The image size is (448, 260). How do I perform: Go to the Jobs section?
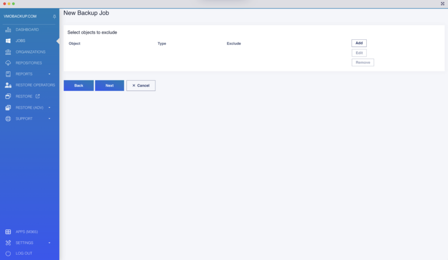[x=20, y=41]
